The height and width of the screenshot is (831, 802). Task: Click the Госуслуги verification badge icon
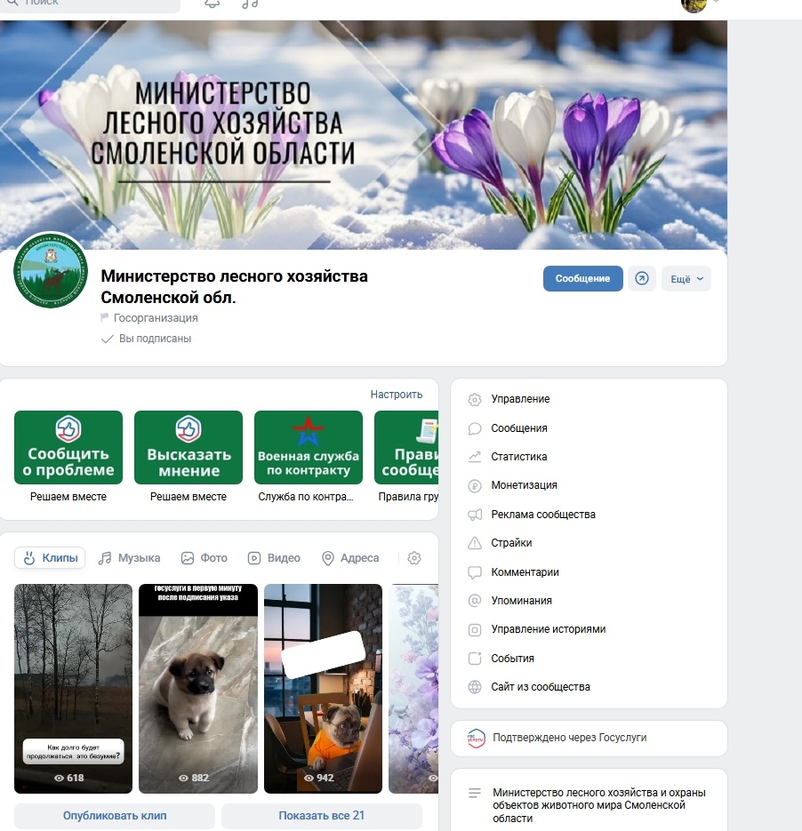(x=476, y=739)
